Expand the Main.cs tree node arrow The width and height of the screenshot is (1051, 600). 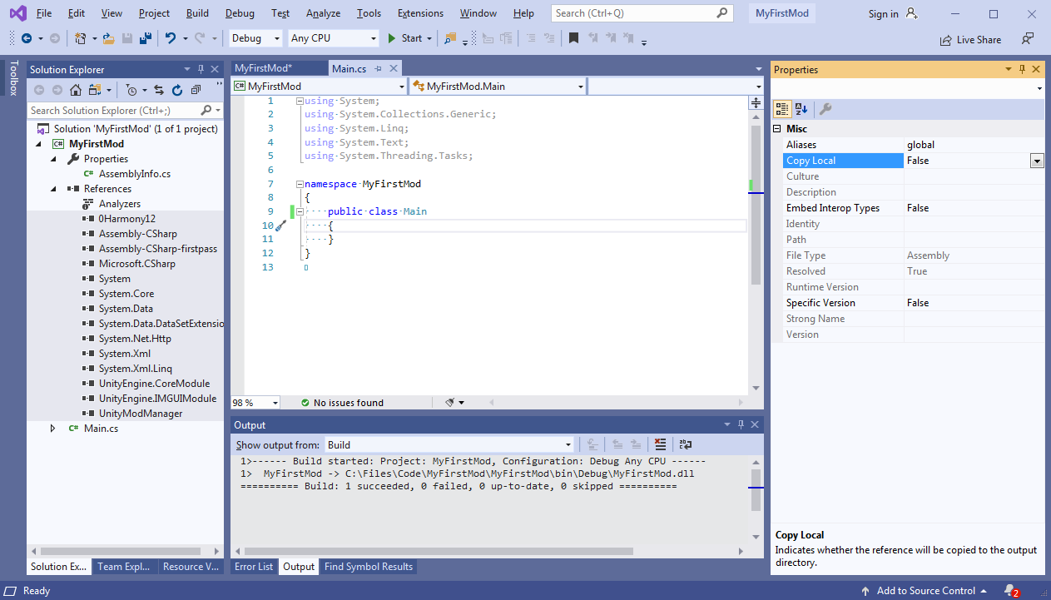tap(53, 429)
